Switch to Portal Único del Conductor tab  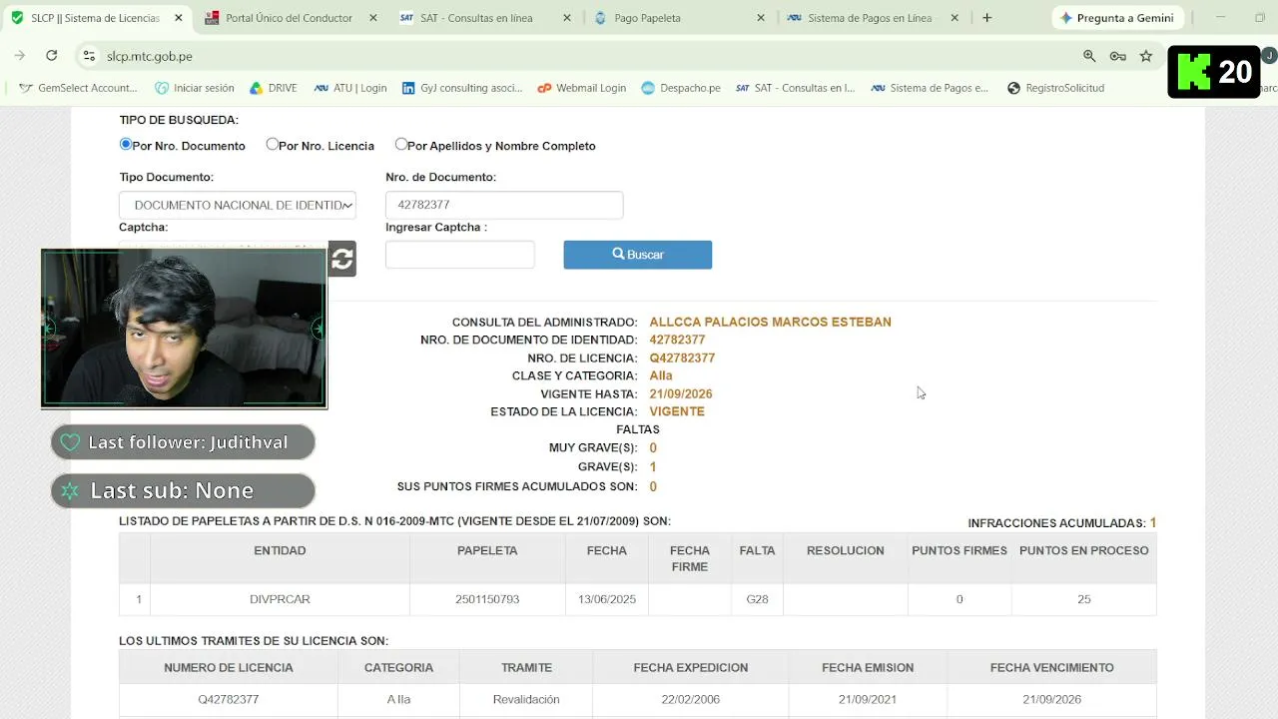[x=289, y=18]
